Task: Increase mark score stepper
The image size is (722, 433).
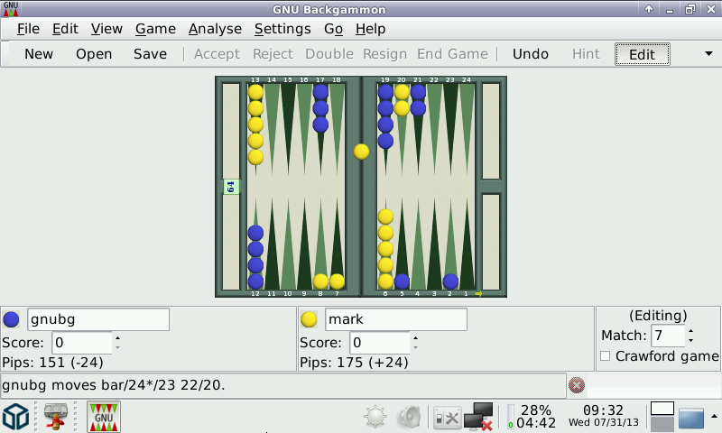Action: coord(415,338)
